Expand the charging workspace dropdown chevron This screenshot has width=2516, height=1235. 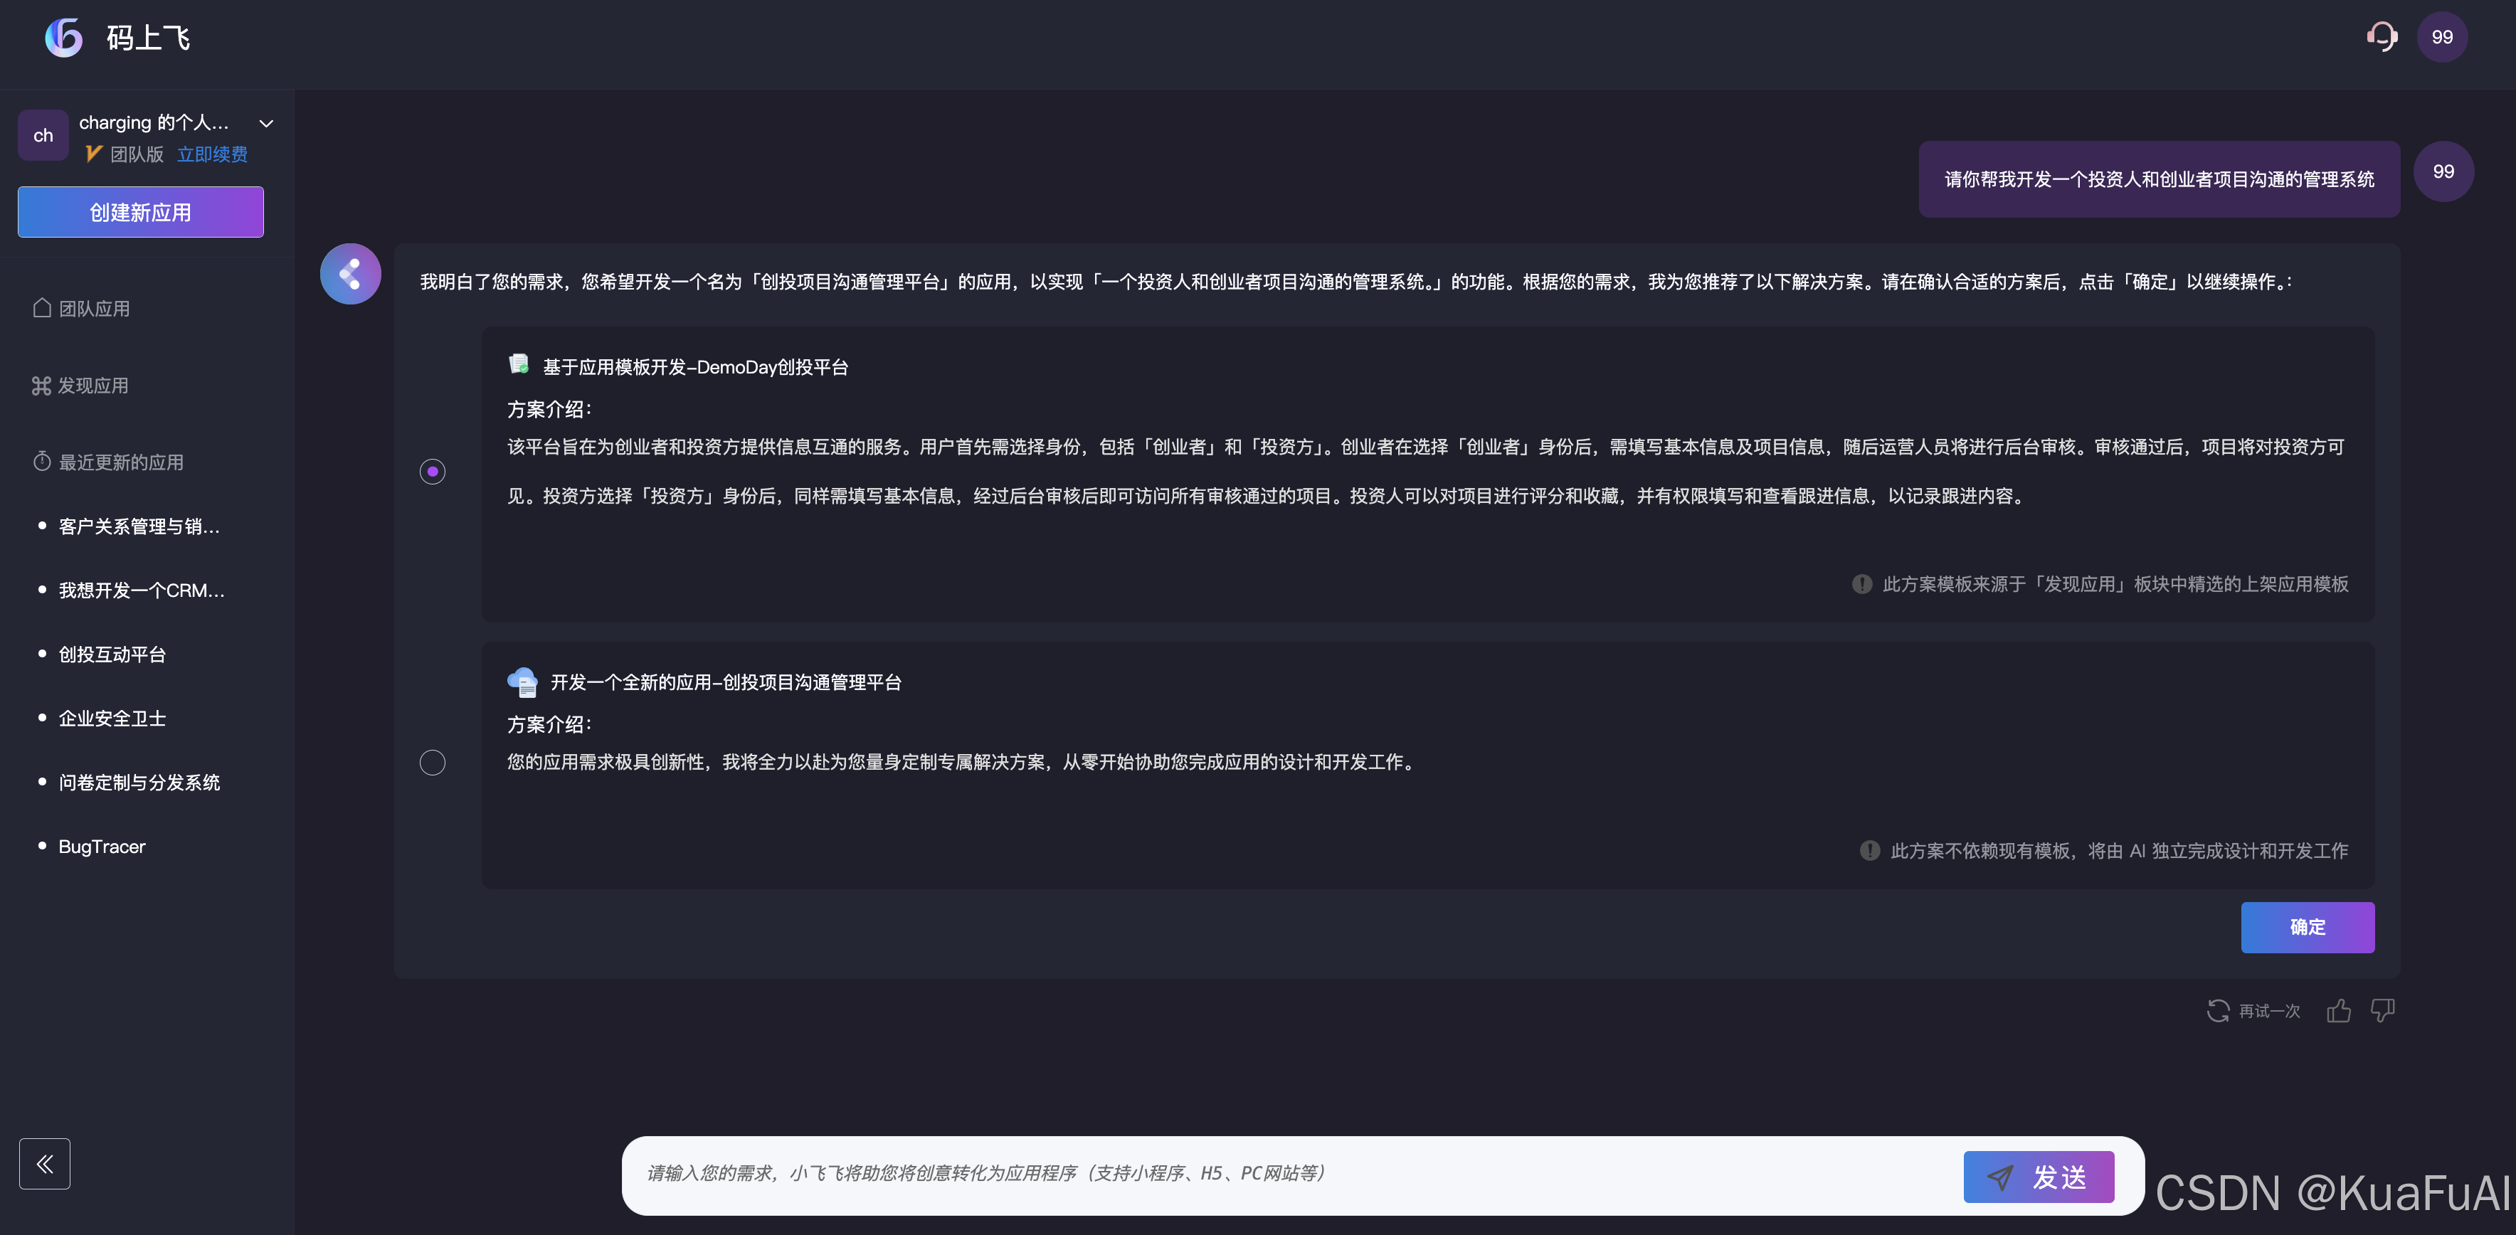pyautogui.click(x=265, y=124)
